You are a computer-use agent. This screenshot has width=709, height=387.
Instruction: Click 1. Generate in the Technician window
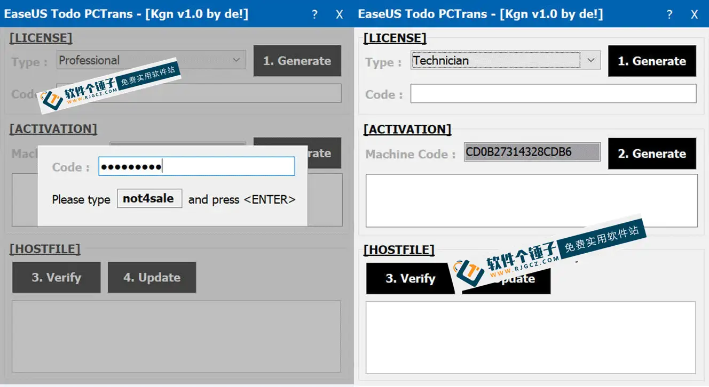point(652,61)
